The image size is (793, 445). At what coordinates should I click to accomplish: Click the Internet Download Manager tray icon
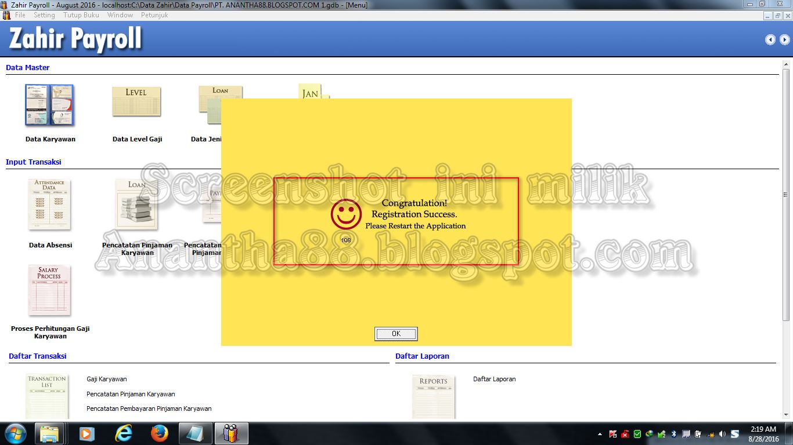point(649,434)
